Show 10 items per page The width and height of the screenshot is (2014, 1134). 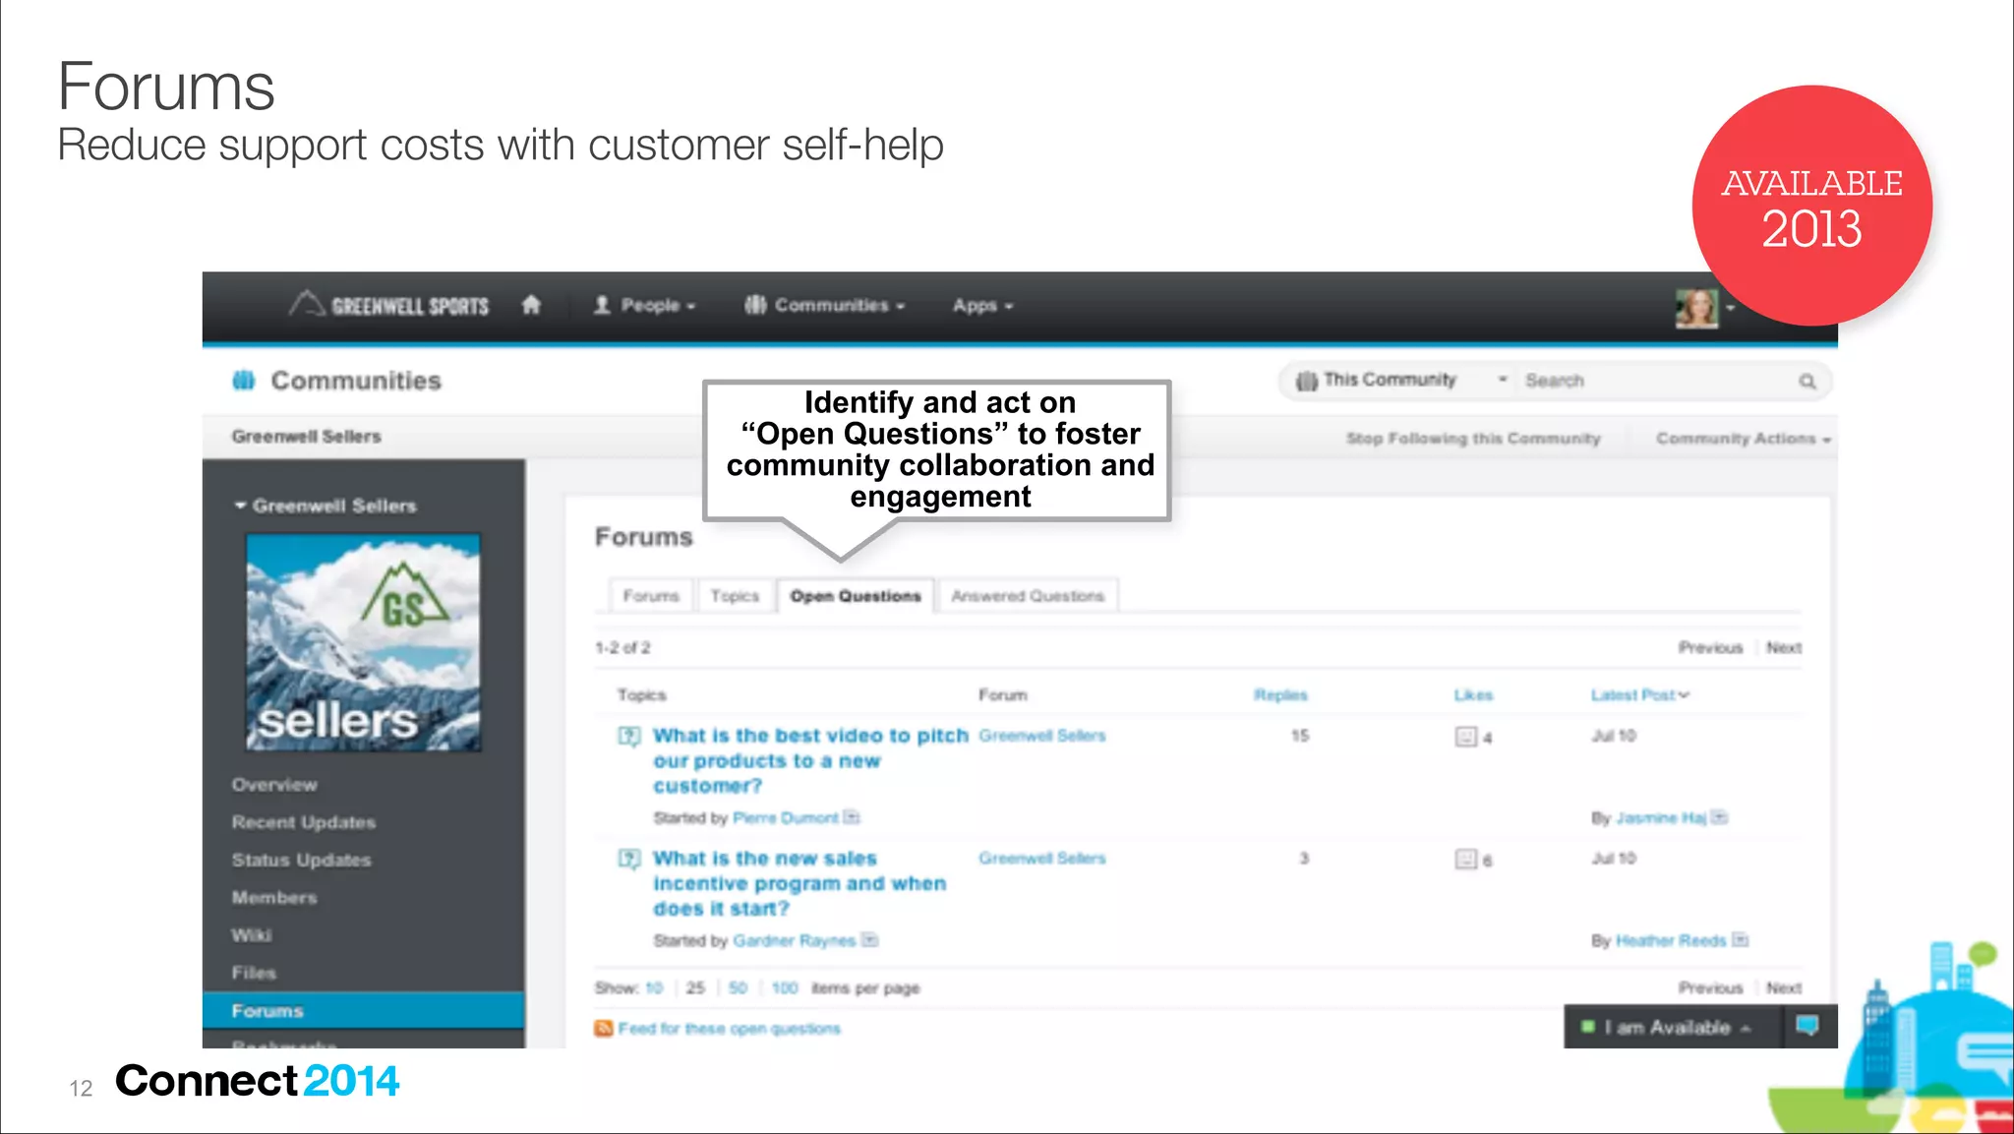tap(654, 988)
